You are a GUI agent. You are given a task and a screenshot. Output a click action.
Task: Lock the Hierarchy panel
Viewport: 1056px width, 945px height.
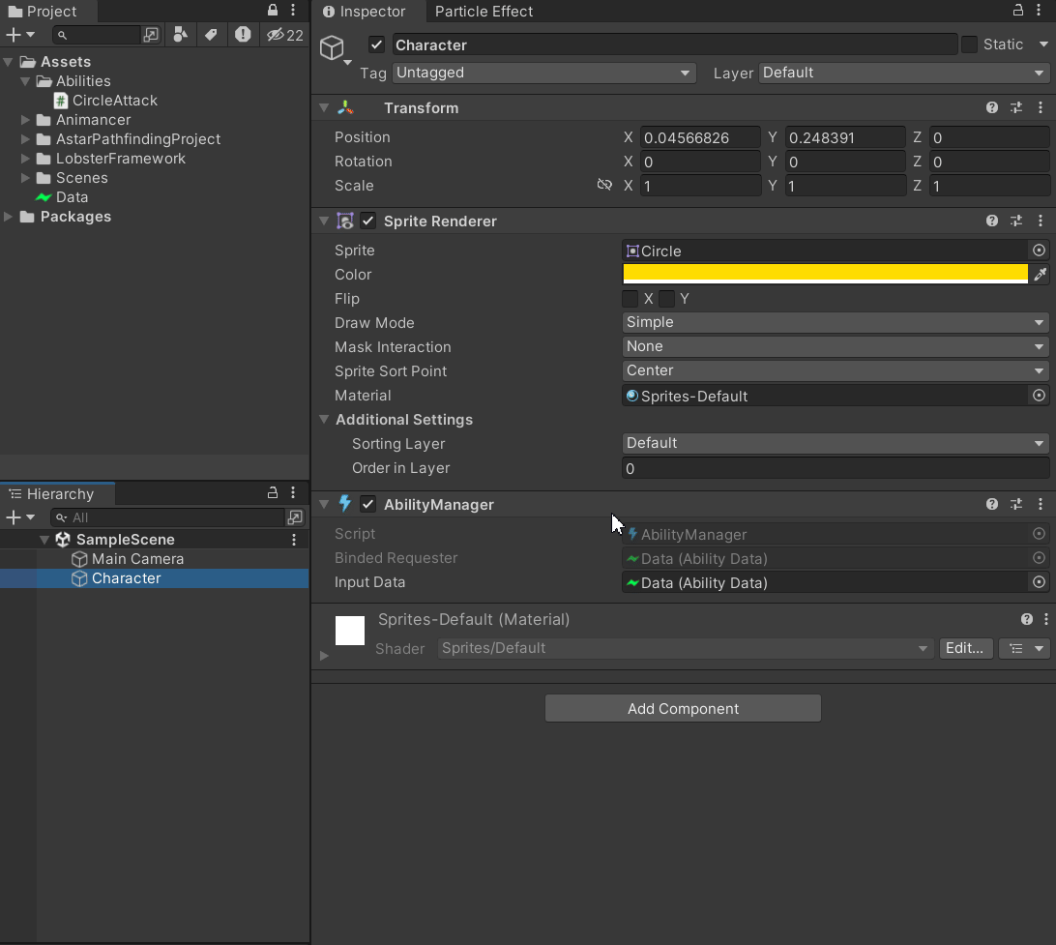click(x=272, y=493)
